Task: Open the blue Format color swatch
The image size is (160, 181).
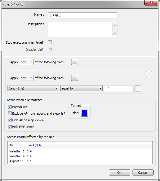Action: click(x=84, y=113)
